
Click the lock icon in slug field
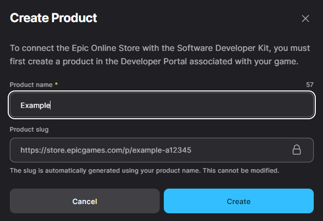click(x=296, y=150)
